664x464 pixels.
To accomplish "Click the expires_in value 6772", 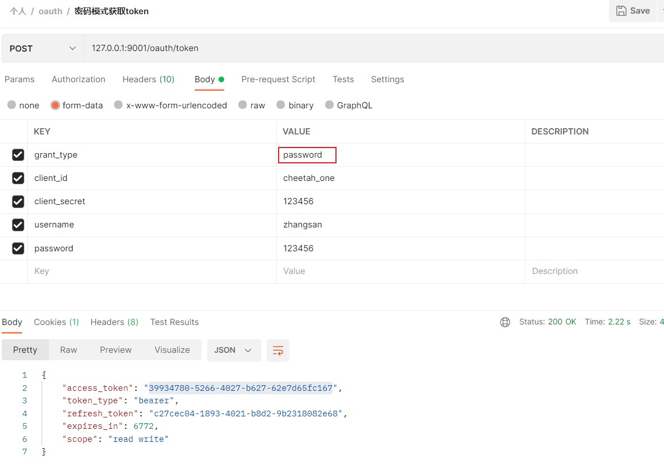I will pyautogui.click(x=144, y=427).
